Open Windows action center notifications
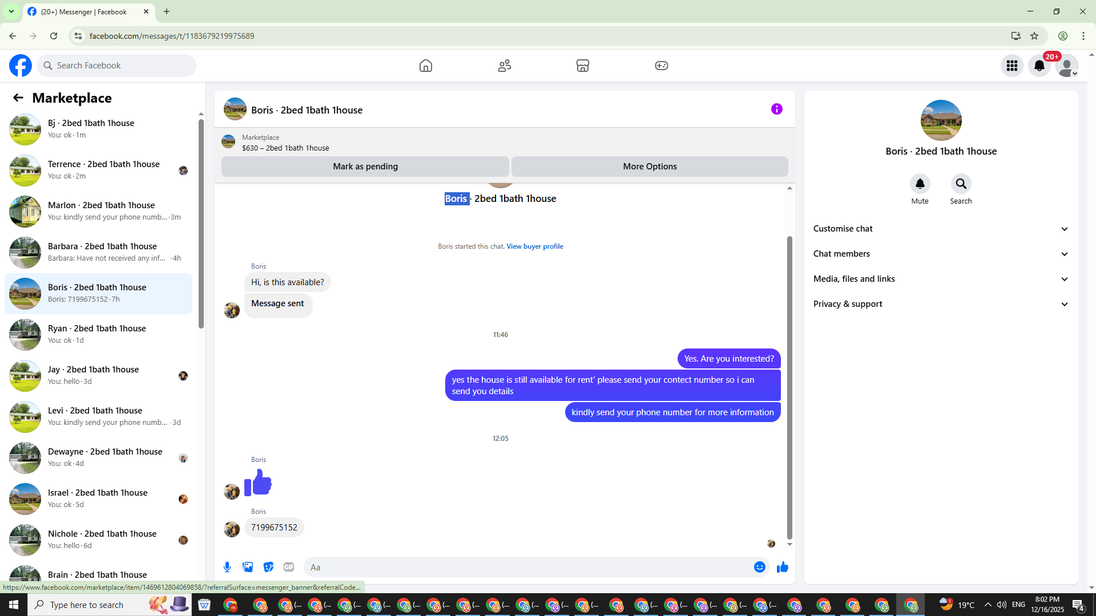1096x616 pixels. point(1078,605)
